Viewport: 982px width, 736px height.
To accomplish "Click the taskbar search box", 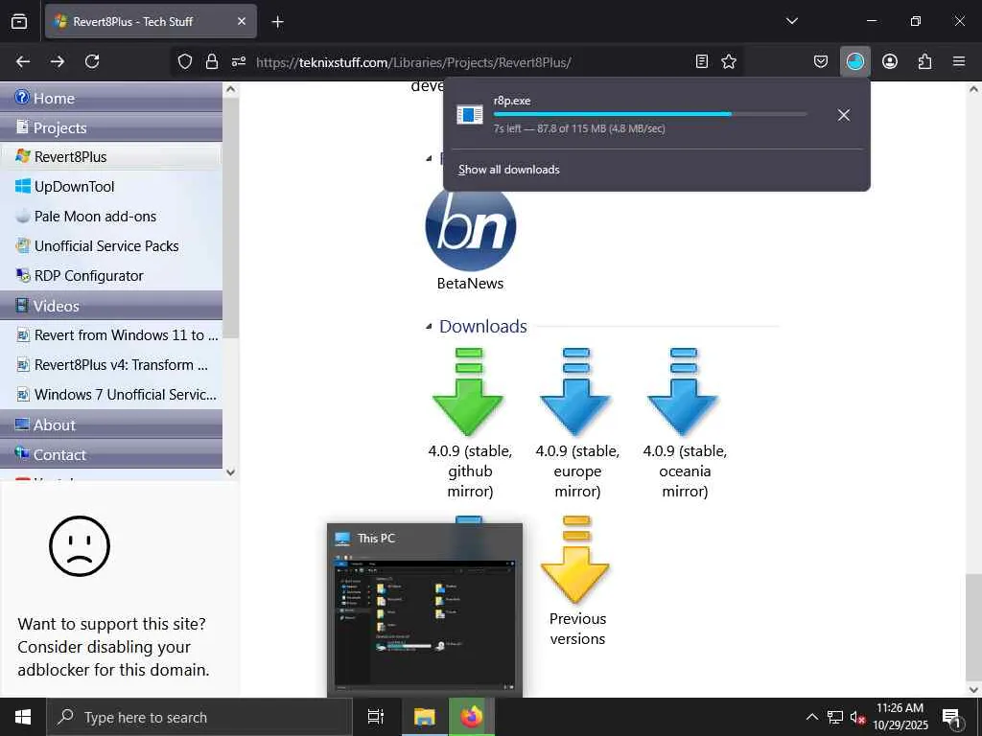I will [199, 717].
